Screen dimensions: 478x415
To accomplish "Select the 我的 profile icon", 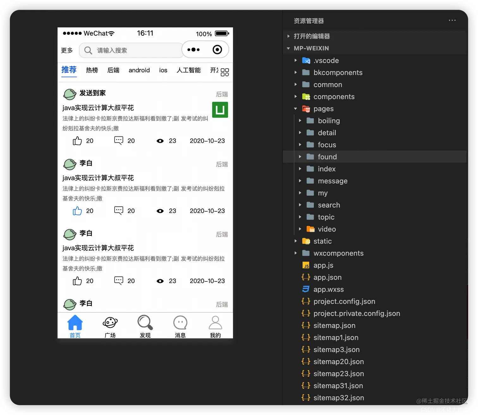I will 215,323.
